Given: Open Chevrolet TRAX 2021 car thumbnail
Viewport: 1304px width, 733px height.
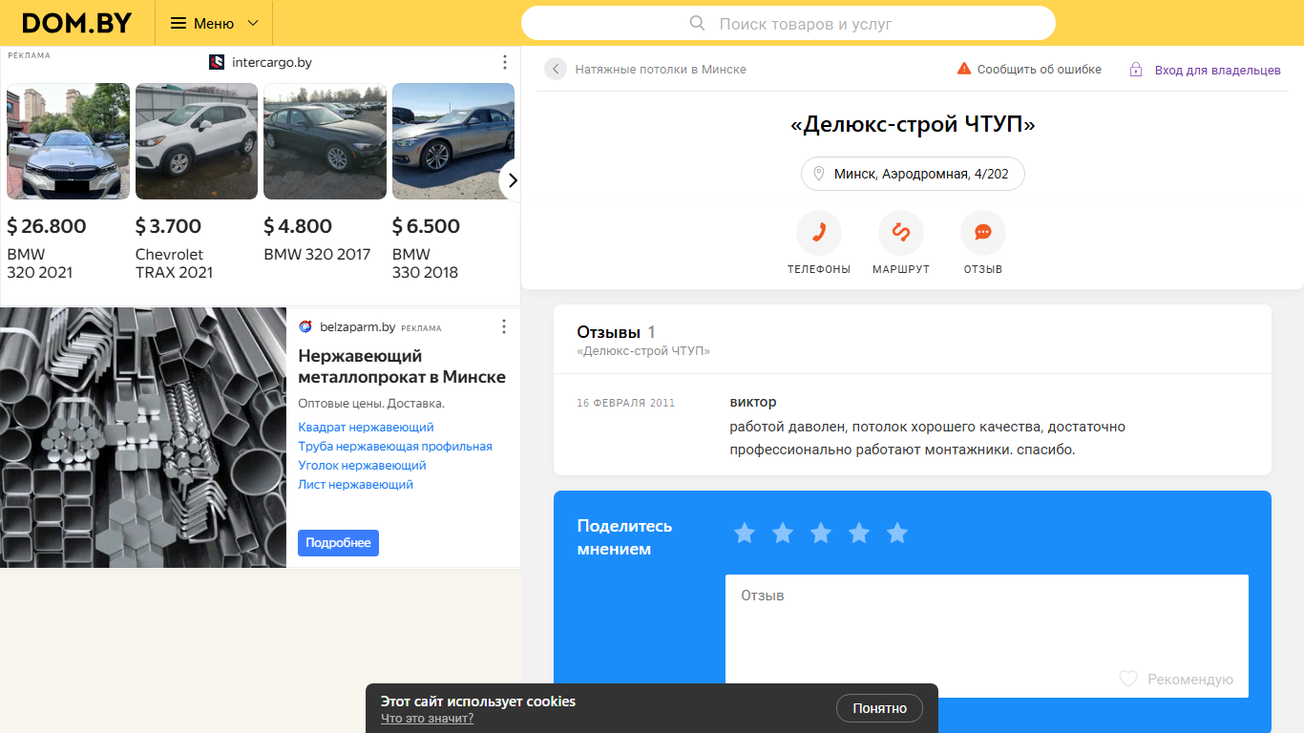Looking at the screenshot, I should (197, 141).
